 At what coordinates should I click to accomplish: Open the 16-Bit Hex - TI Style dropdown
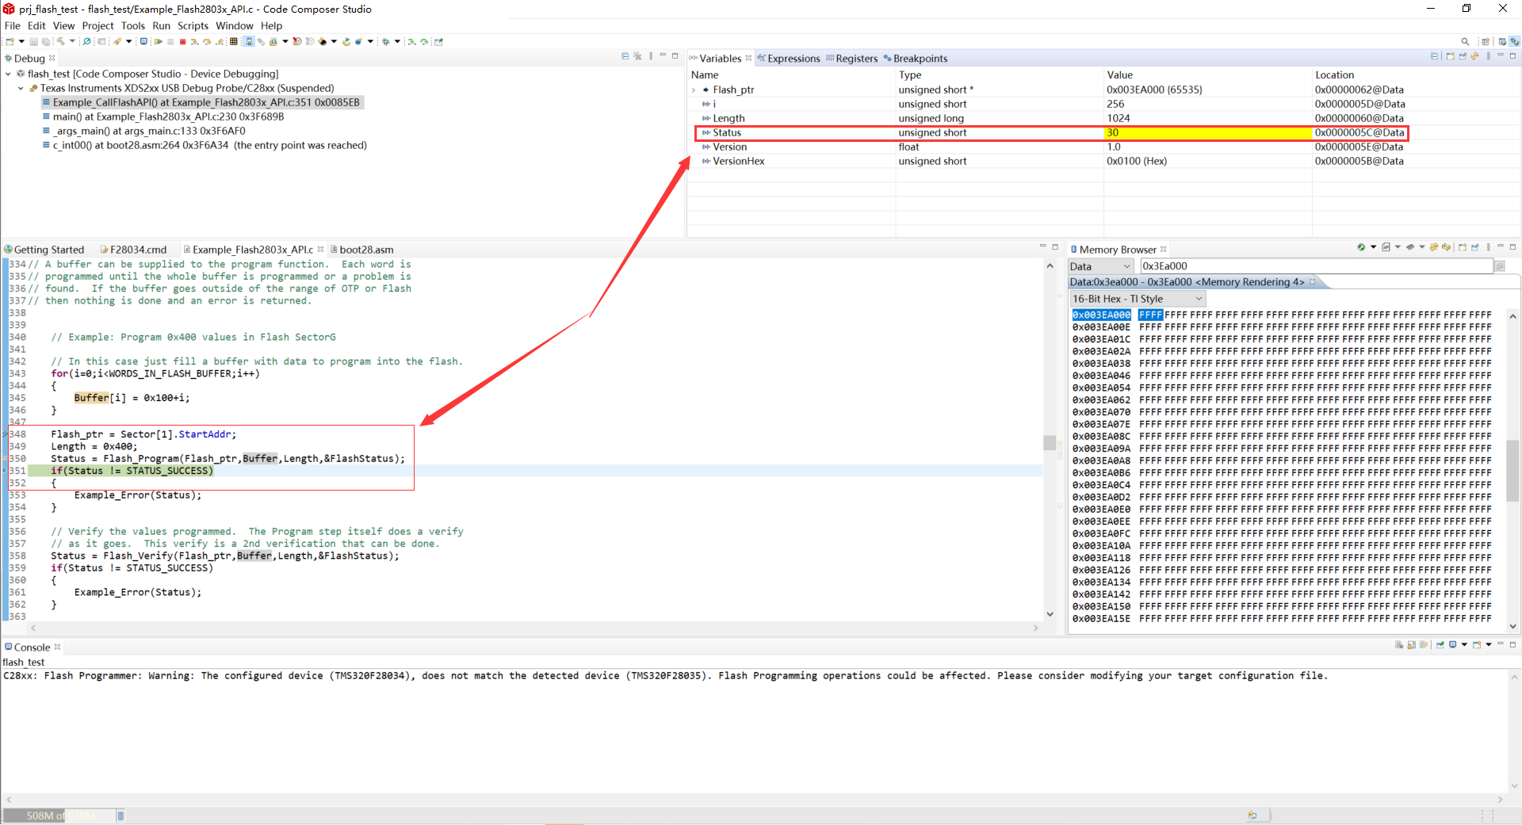pyautogui.click(x=1138, y=299)
